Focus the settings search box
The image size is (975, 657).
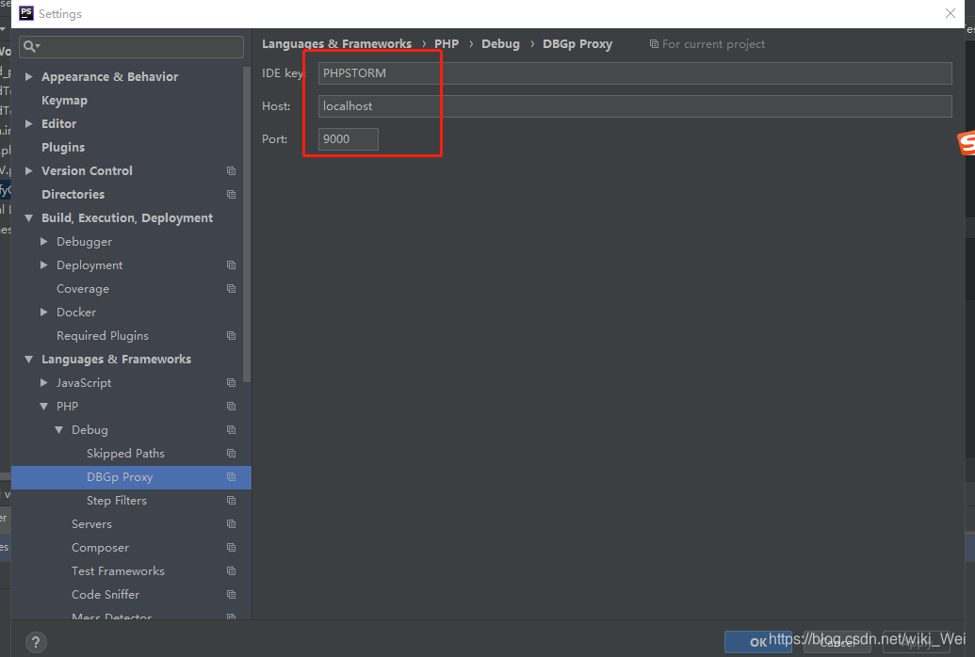131,47
